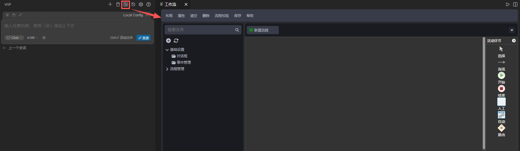Click the 流程校验 menu item
Viewport: 520px width, 151px height.
pos(222,16)
